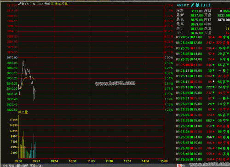The height and width of the screenshot is (167, 230).
Task: Select the 09:24:57 3841.00 trade row
Action: pyautogui.click(x=202, y=37)
